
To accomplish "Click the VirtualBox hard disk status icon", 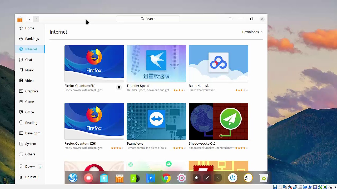I will (x=275, y=187).
